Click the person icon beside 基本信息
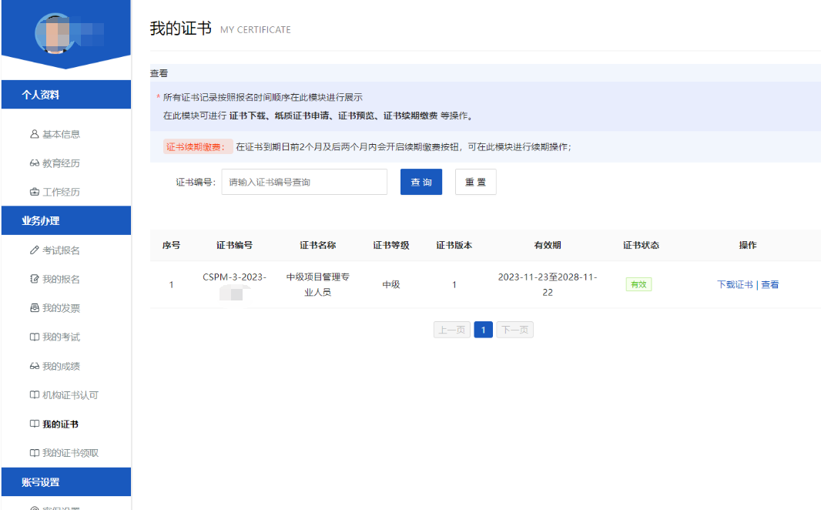 point(34,134)
